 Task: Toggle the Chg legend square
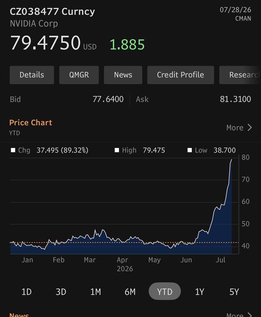click(13, 150)
